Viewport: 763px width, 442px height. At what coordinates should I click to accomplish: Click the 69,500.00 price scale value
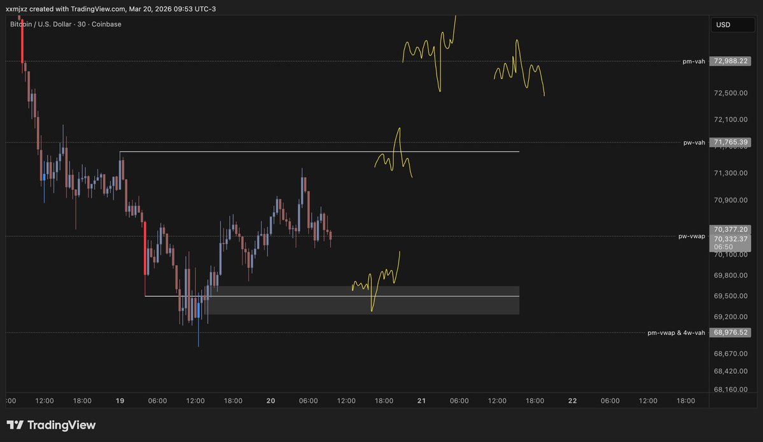point(731,296)
